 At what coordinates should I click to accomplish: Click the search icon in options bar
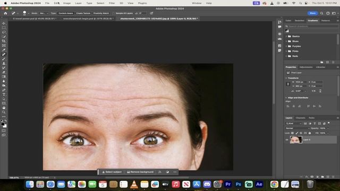pyautogui.click(x=321, y=13)
